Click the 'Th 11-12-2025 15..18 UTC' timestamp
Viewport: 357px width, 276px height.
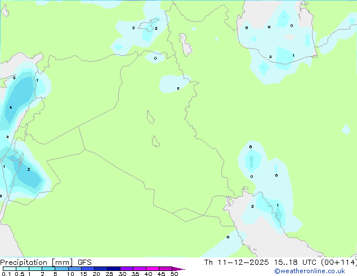tap(260, 262)
